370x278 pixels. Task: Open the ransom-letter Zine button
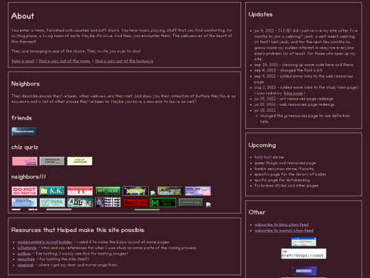coord(80,202)
